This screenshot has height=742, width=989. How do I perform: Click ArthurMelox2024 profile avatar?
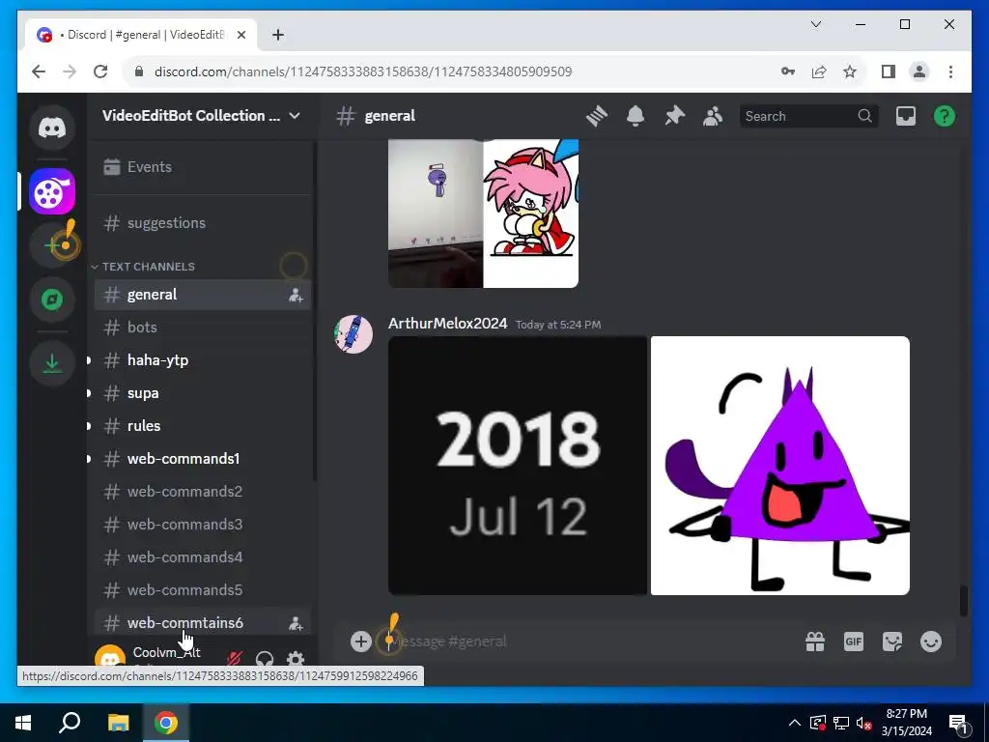pyautogui.click(x=353, y=334)
